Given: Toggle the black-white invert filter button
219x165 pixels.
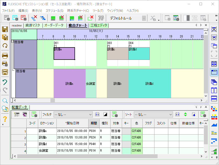Looking at the screenshot, I should click(x=105, y=114).
